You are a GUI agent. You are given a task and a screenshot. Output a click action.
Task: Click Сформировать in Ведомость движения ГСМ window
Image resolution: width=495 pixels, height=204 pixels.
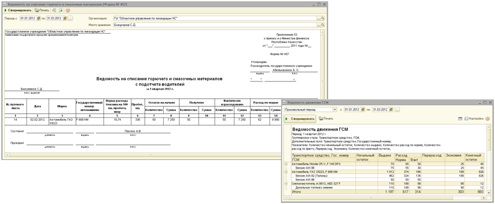point(300,119)
